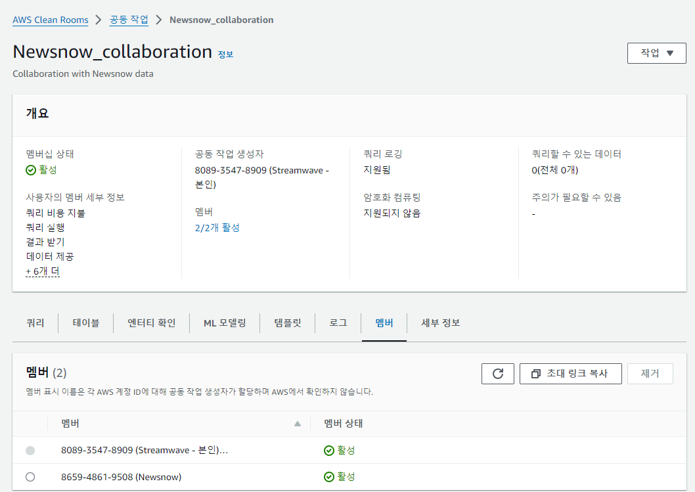
Task: Click the 정보 link next to title
Action: click(x=225, y=55)
